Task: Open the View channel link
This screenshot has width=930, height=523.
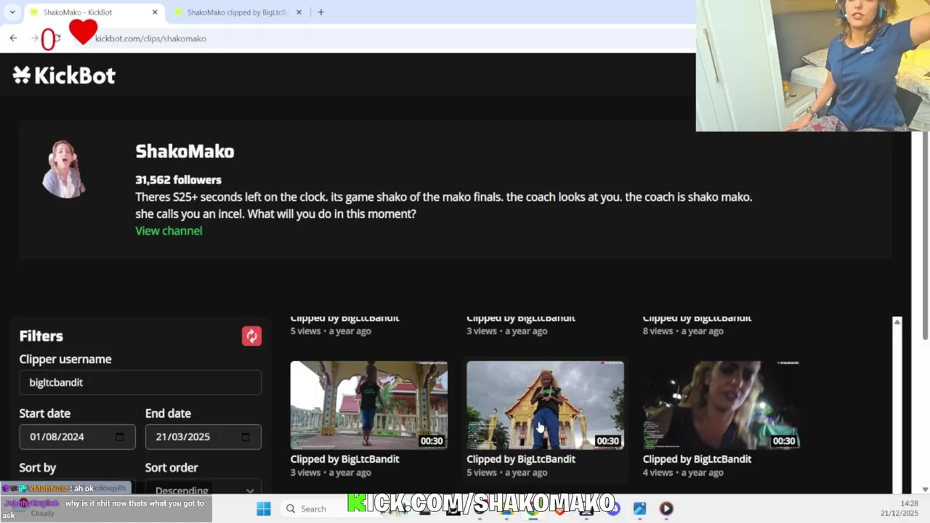Action: pyautogui.click(x=169, y=230)
